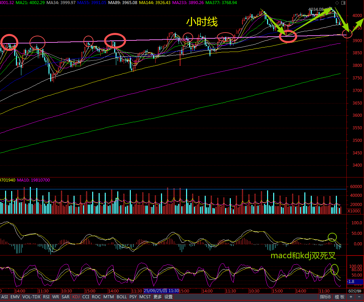Select the CCI indicator

86,297
